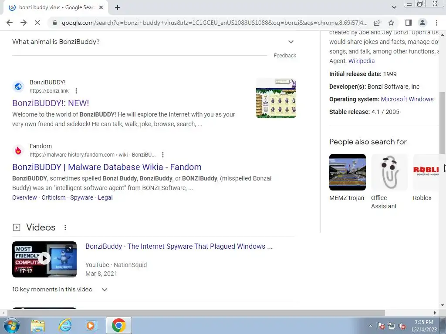Screen dimensions: 446x334
Task: Open Windows Media Player from taskbar
Action: click(91, 325)
